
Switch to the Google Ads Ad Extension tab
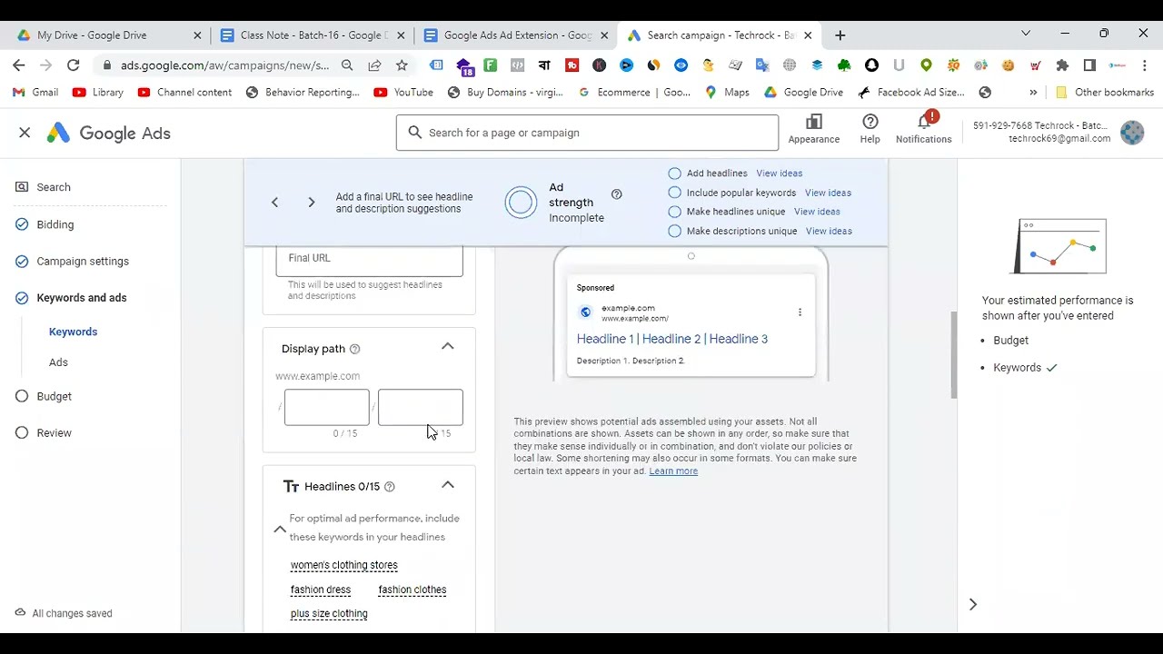pyautogui.click(x=516, y=35)
